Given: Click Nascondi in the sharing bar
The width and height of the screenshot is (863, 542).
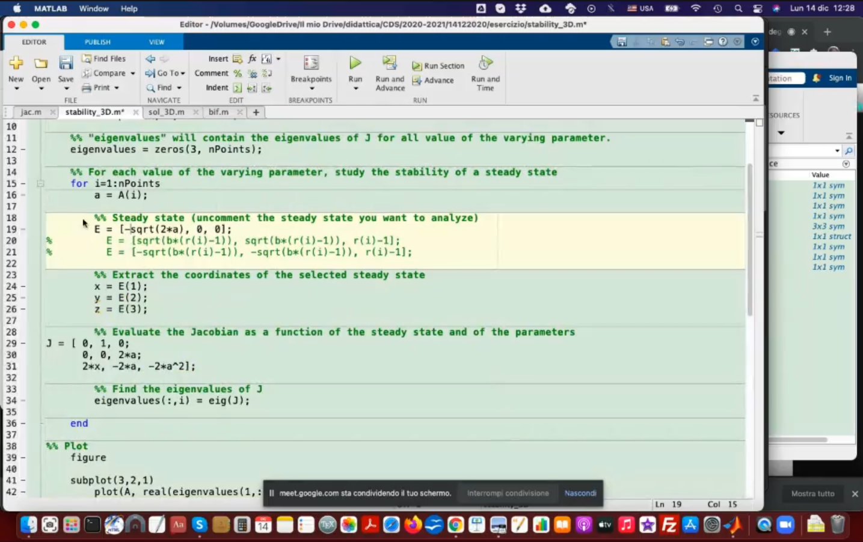Looking at the screenshot, I should tap(580, 493).
